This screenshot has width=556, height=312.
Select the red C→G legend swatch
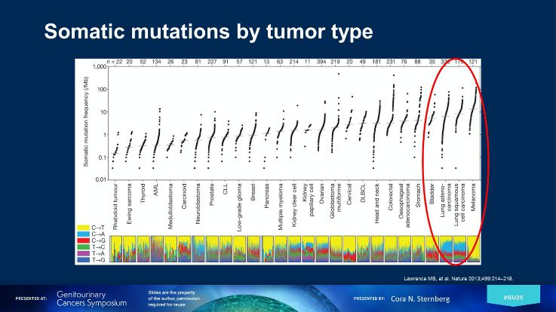[x=83, y=240]
